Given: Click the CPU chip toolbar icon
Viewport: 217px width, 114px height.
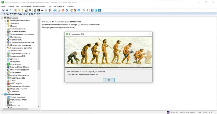Looking at the screenshot, I should pyautogui.click(x=39, y=10).
